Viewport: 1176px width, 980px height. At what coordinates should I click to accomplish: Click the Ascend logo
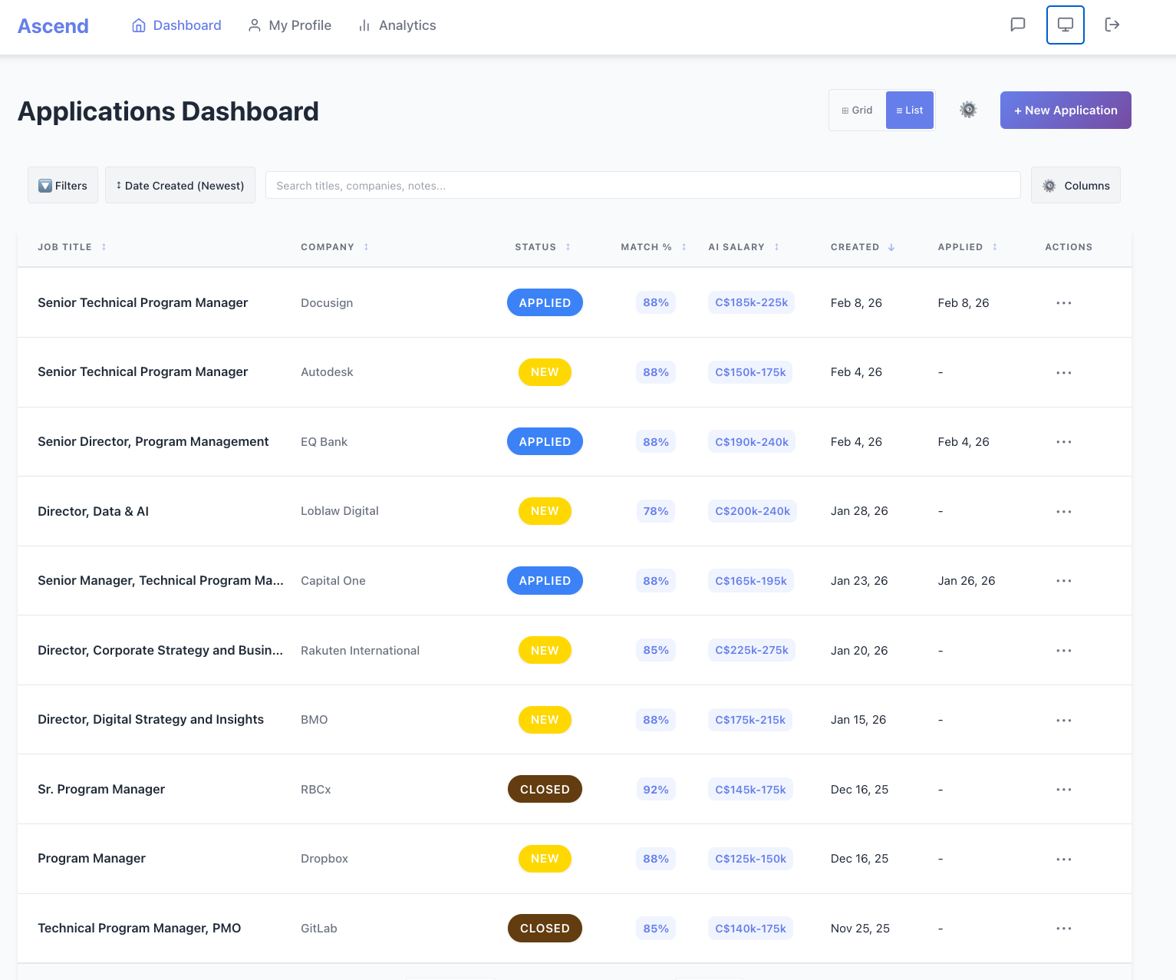click(x=53, y=25)
